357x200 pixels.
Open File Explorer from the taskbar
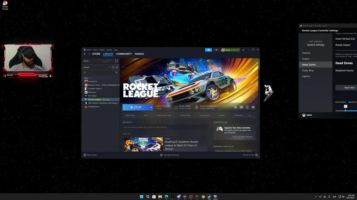[160, 197]
